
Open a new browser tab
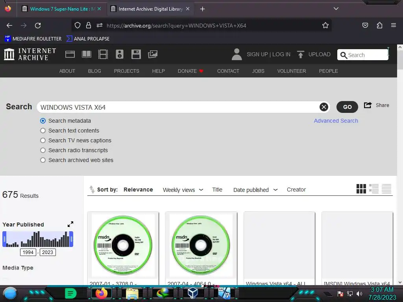coord(203,9)
